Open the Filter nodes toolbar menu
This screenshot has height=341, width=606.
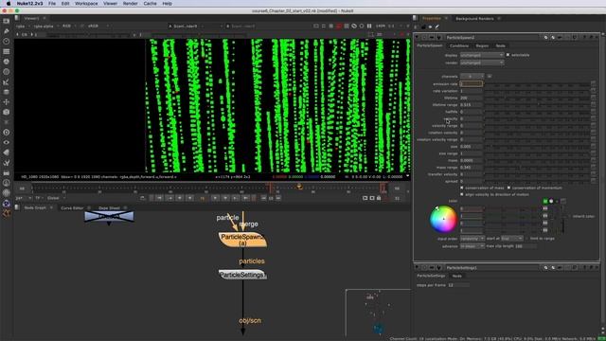tap(7, 72)
